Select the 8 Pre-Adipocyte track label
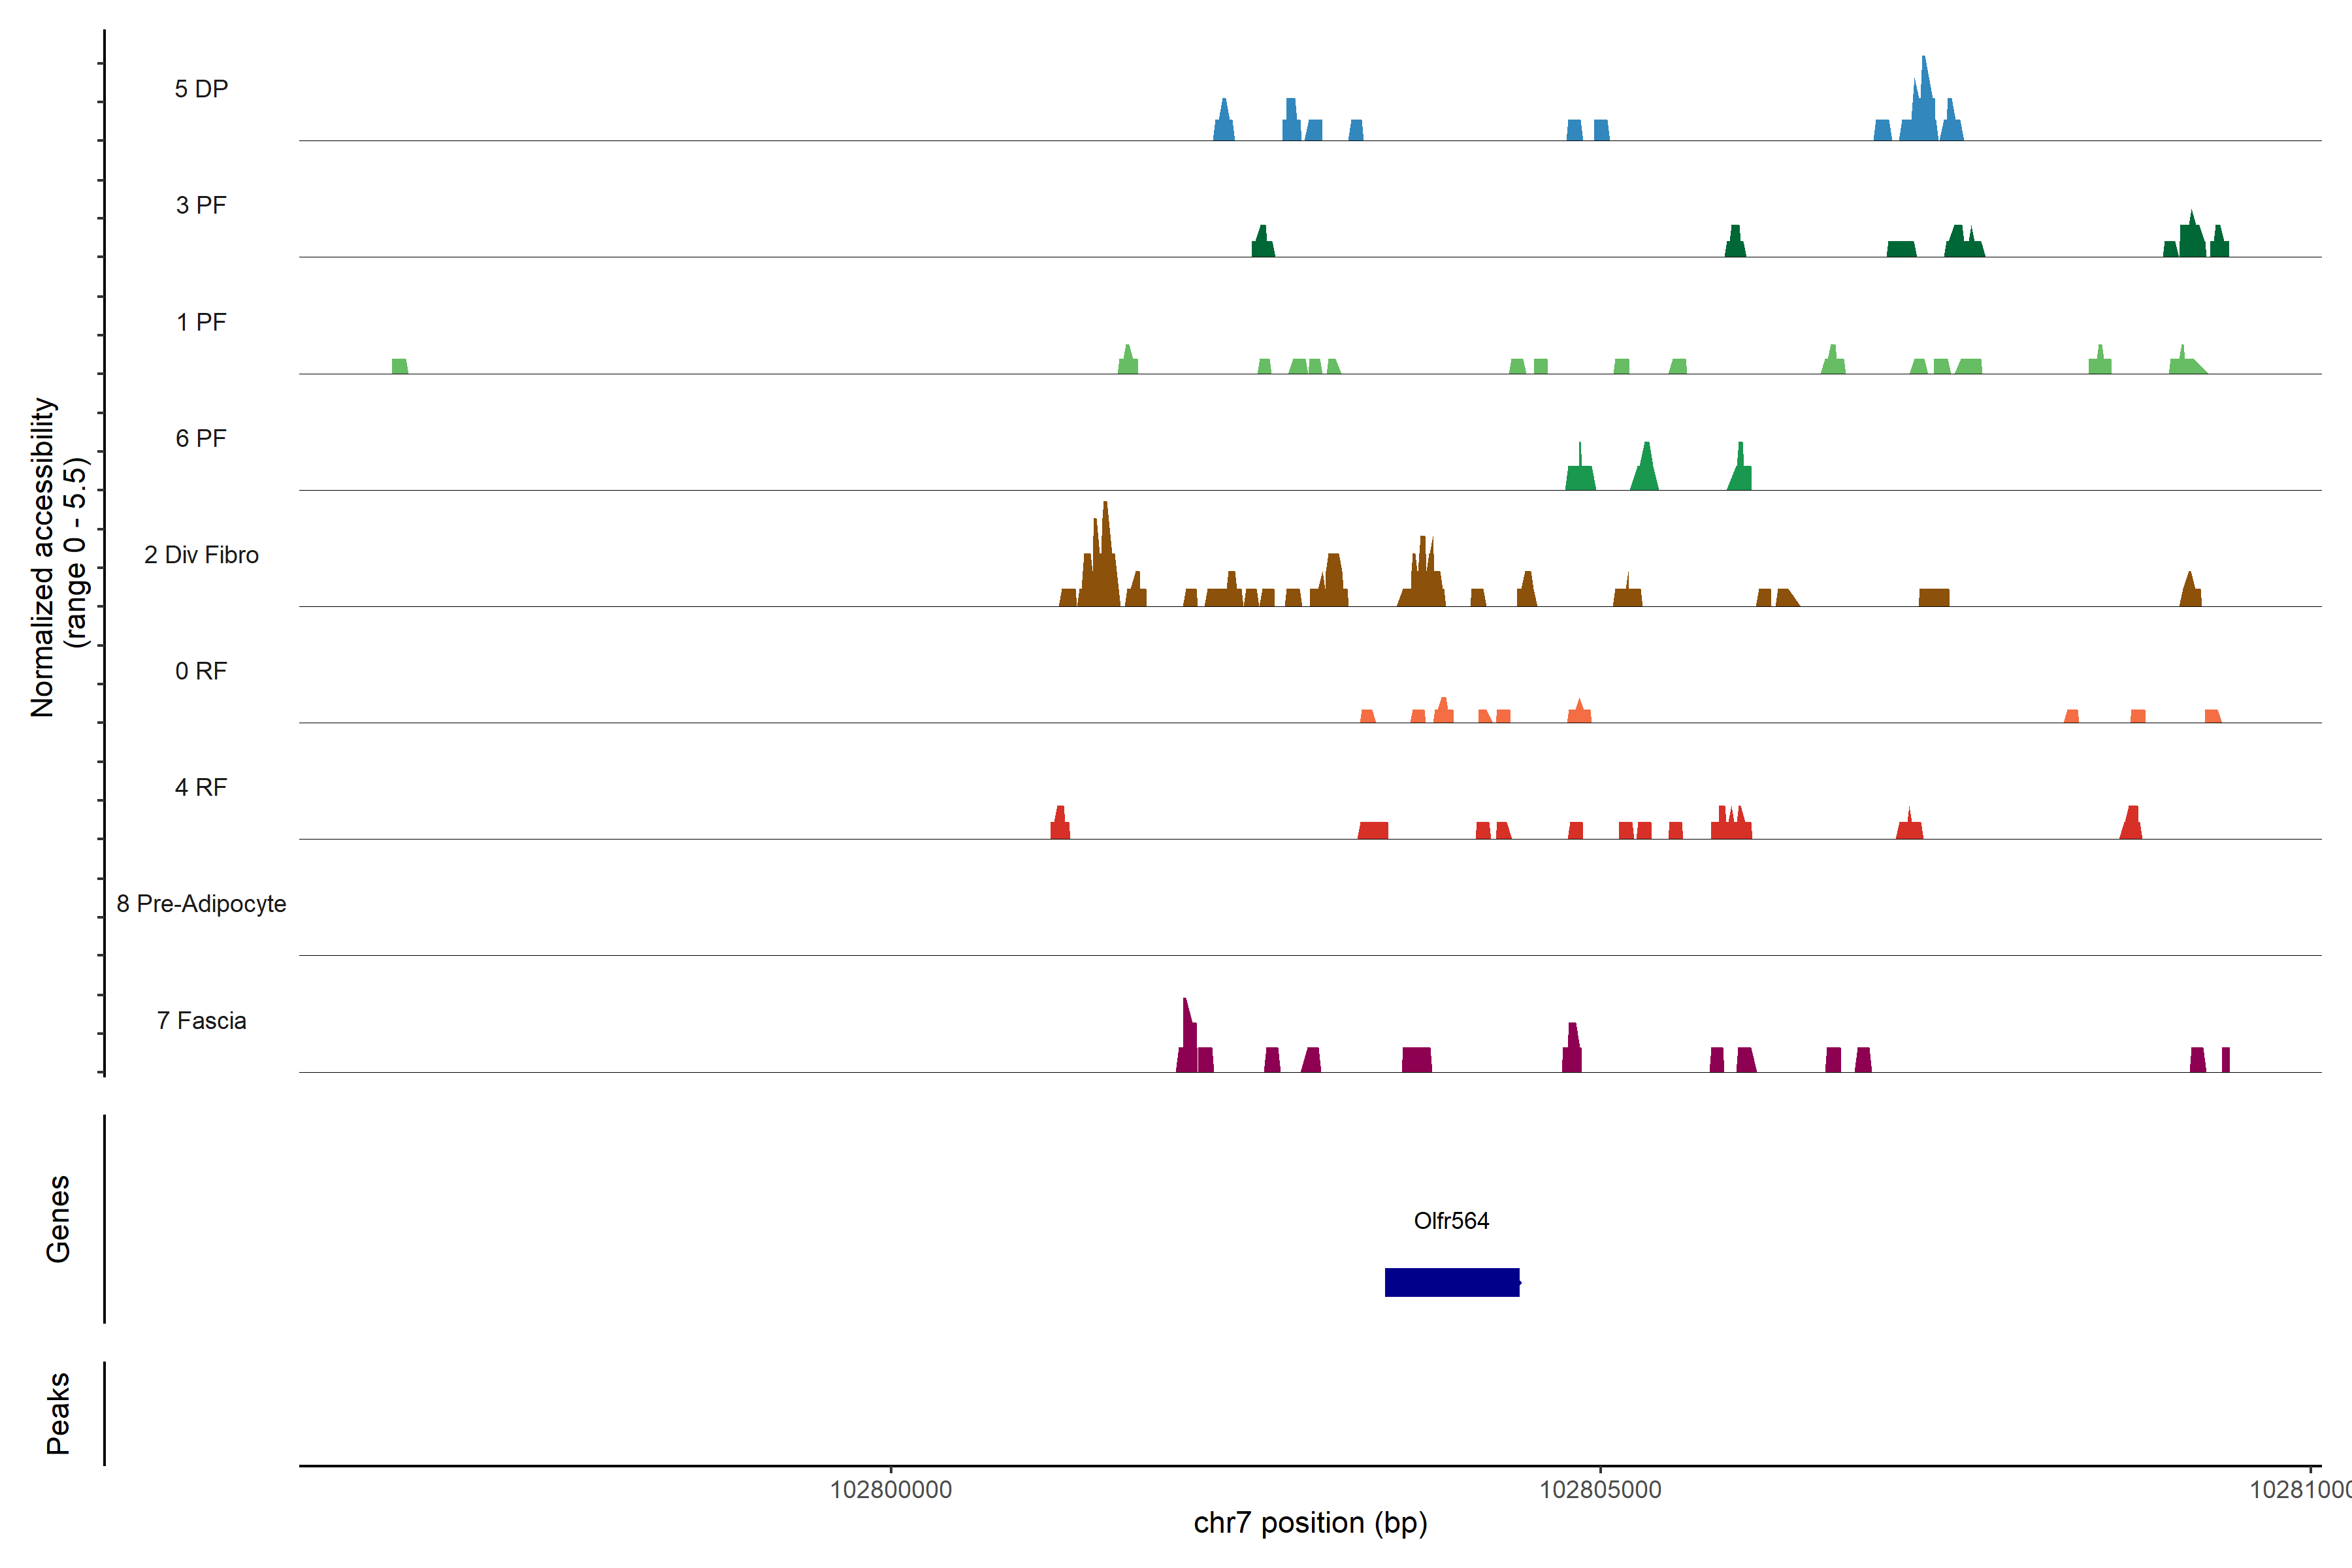Viewport: 2352px width, 1568px height. point(201,904)
